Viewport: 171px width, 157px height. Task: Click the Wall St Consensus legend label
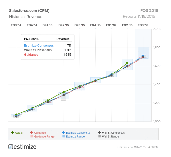[x=113, y=133]
